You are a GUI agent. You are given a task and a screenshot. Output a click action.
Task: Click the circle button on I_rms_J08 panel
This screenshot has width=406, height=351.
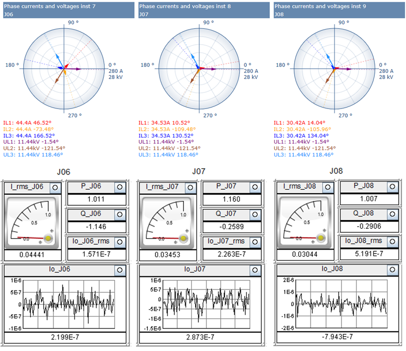click(328, 187)
